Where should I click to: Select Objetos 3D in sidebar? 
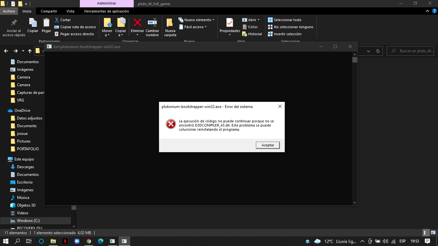point(23,205)
